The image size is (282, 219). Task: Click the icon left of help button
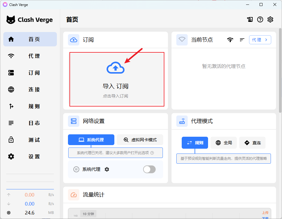pos(250,19)
